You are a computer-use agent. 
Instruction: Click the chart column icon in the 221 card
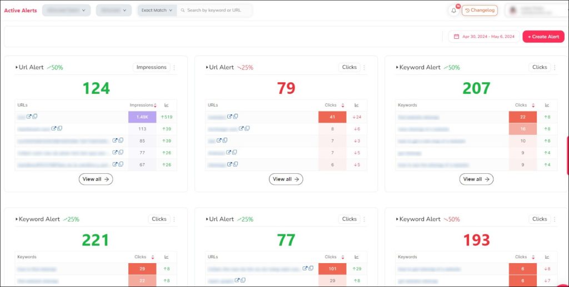(167, 257)
